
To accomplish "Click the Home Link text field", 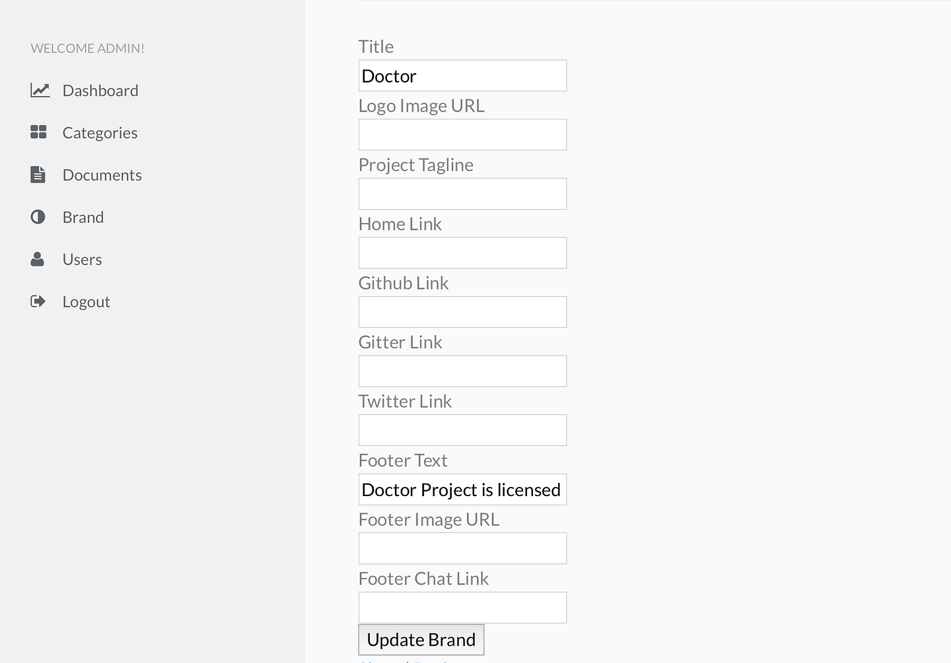I will 462,253.
